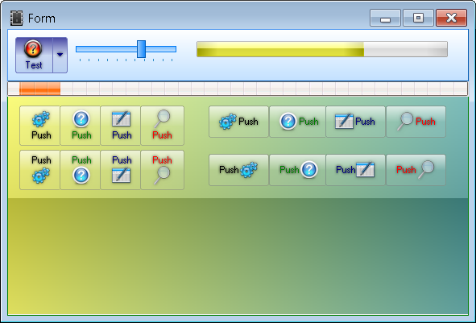
Task: Click the orange segment in the table strip
Action: 39,89
